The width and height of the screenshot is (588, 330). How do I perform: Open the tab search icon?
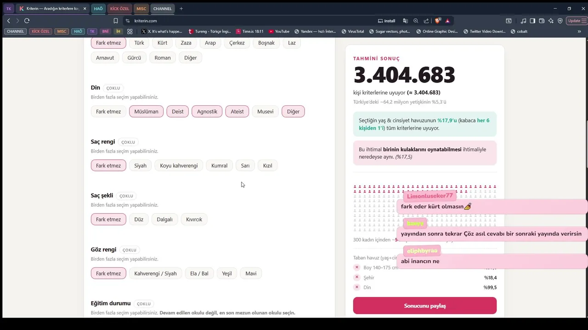click(509, 21)
